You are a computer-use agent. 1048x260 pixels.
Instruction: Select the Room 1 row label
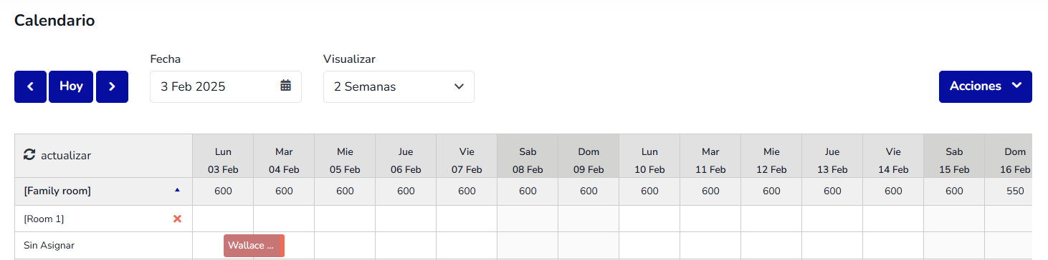44,219
